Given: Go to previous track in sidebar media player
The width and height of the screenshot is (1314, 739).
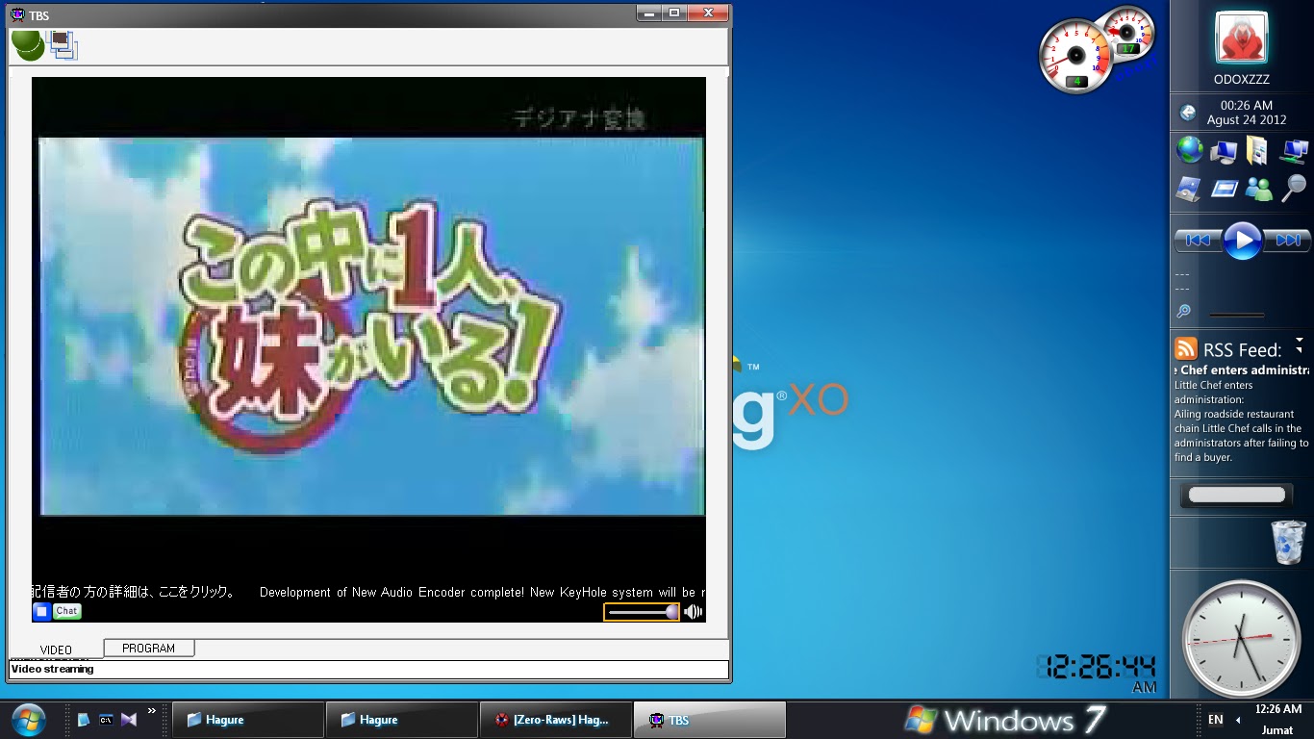Looking at the screenshot, I should [x=1199, y=240].
